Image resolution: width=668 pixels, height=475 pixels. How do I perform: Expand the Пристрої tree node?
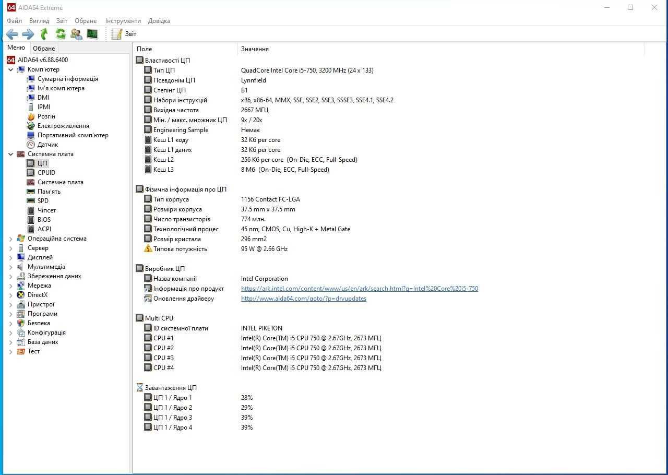click(10, 304)
